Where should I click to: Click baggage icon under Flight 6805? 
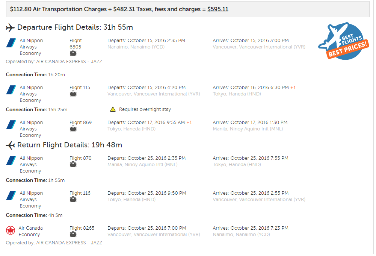(73, 53)
